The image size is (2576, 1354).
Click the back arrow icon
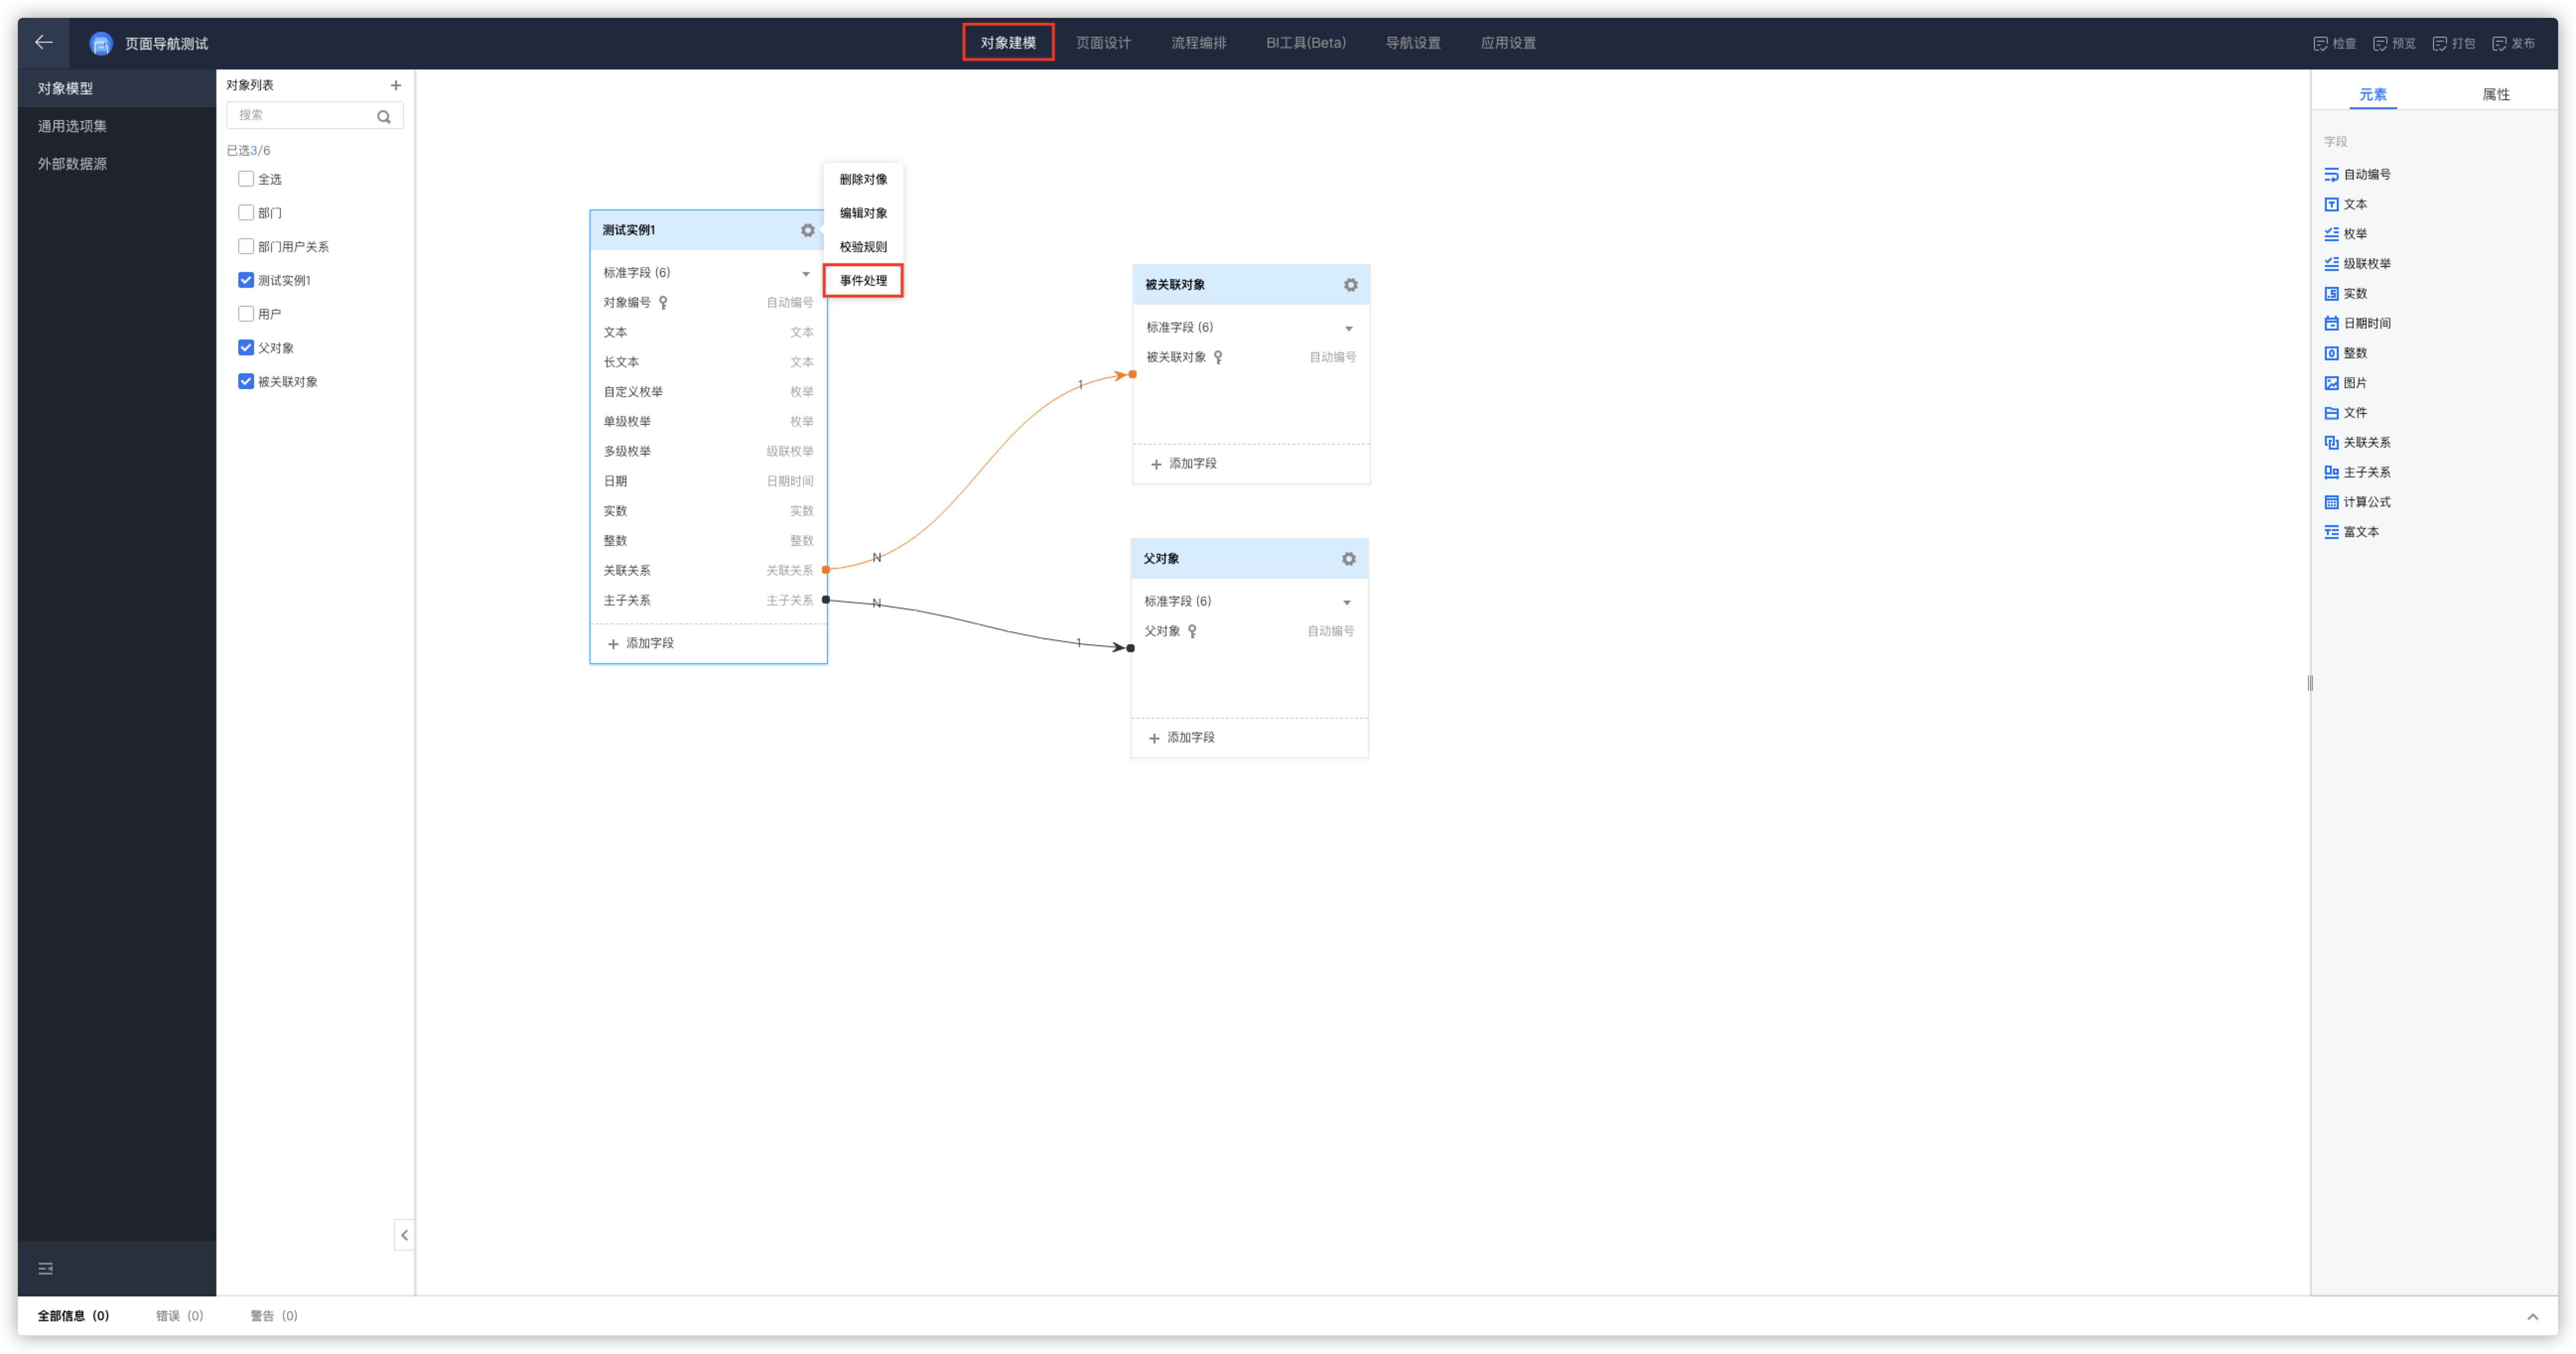(x=43, y=42)
